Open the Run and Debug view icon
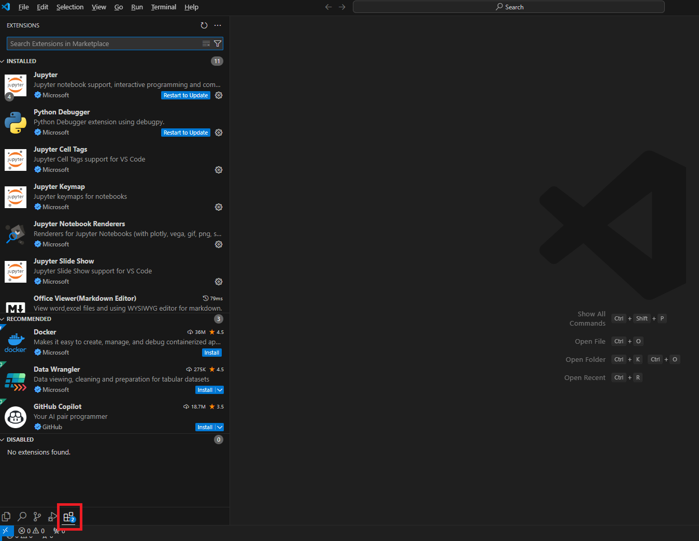 click(x=53, y=517)
